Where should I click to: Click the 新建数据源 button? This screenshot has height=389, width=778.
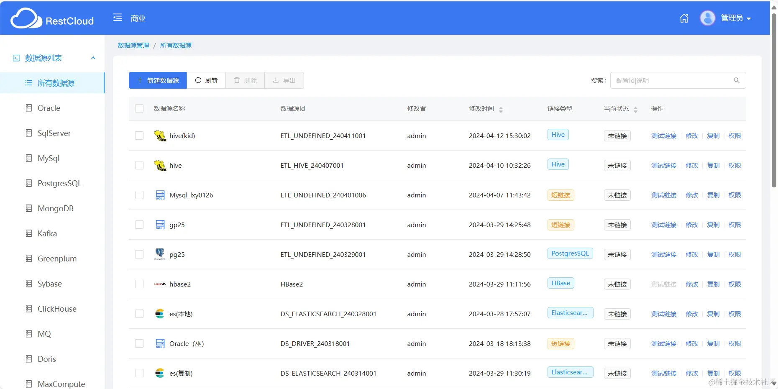tap(158, 80)
